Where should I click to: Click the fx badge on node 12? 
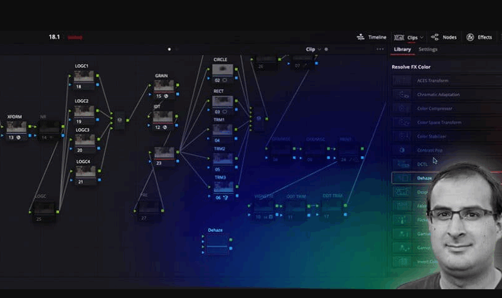[x=164, y=127]
